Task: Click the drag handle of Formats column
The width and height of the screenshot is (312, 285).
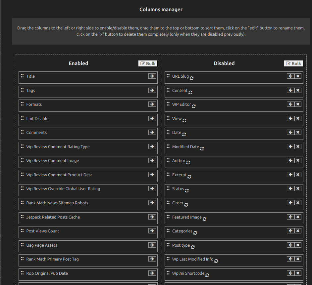Action: point(22,104)
